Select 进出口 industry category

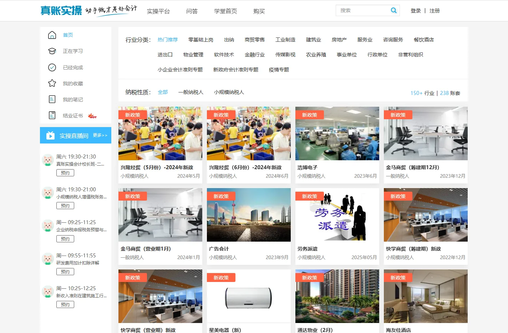point(165,55)
